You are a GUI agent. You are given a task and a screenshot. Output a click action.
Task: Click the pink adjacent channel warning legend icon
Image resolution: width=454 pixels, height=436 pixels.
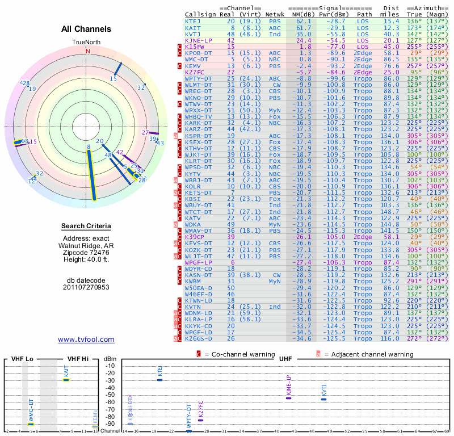tap(318, 354)
